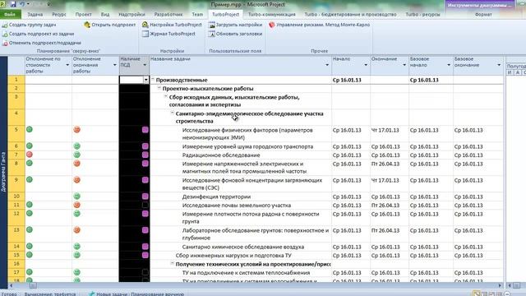Select Пт 26.04.13 finish cell in row 8

[x=389, y=167]
